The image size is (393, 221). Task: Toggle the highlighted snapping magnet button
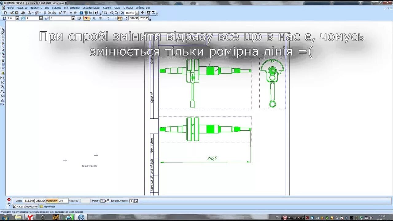86,18
